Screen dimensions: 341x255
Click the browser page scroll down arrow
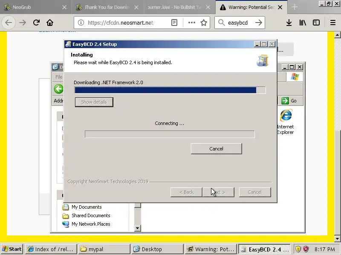[337, 238]
